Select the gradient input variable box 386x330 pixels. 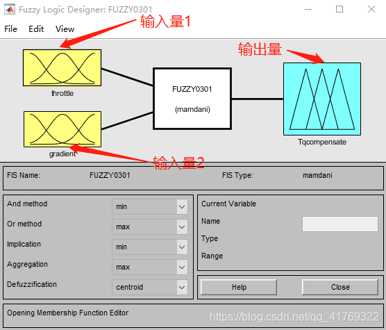point(62,129)
